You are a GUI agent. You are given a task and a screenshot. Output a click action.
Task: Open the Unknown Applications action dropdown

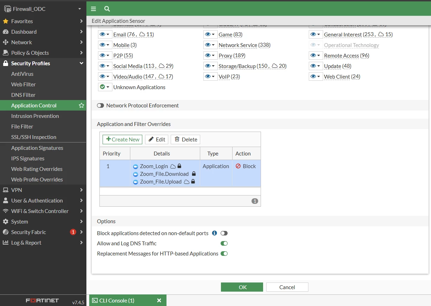pyautogui.click(x=105, y=87)
